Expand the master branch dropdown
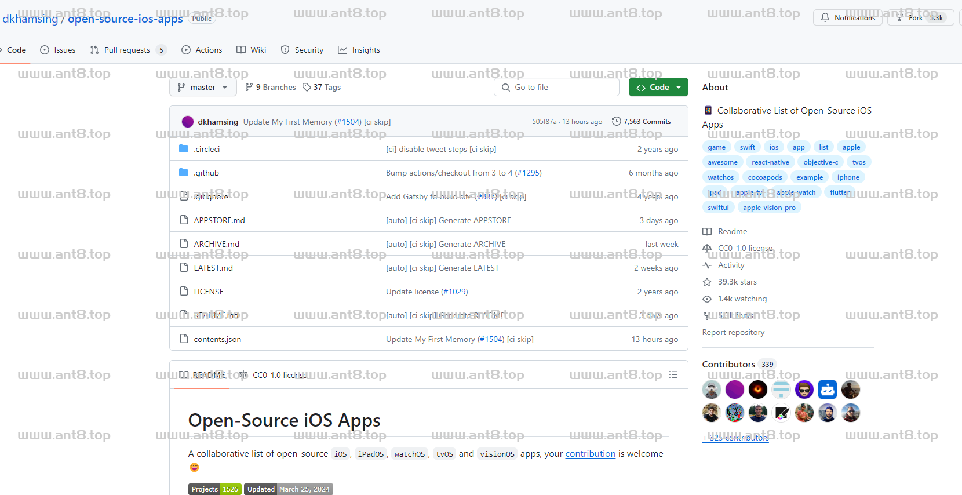This screenshot has height=495, width=962. point(203,87)
